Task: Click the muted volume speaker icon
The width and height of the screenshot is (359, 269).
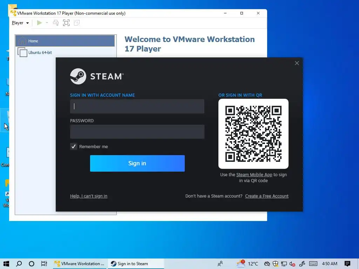Action: (292, 264)
